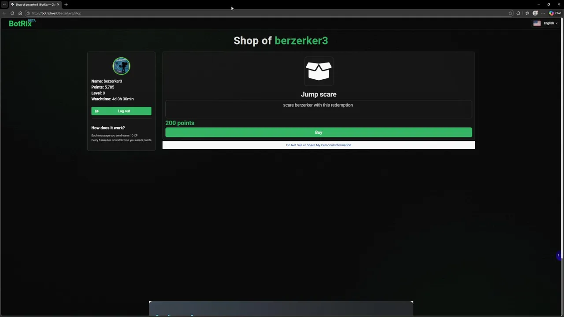The image size is (564, 317).
Task: Open a new browser tab
Action: coord(66,4)
